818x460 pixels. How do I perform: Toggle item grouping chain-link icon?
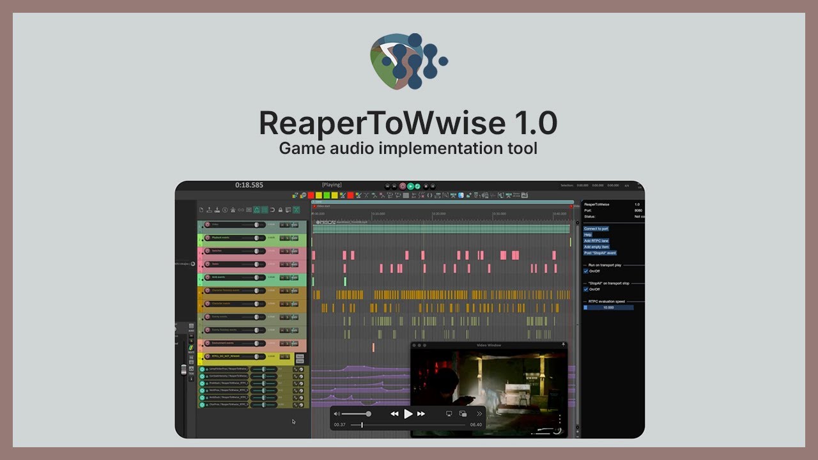click(241, 210)
